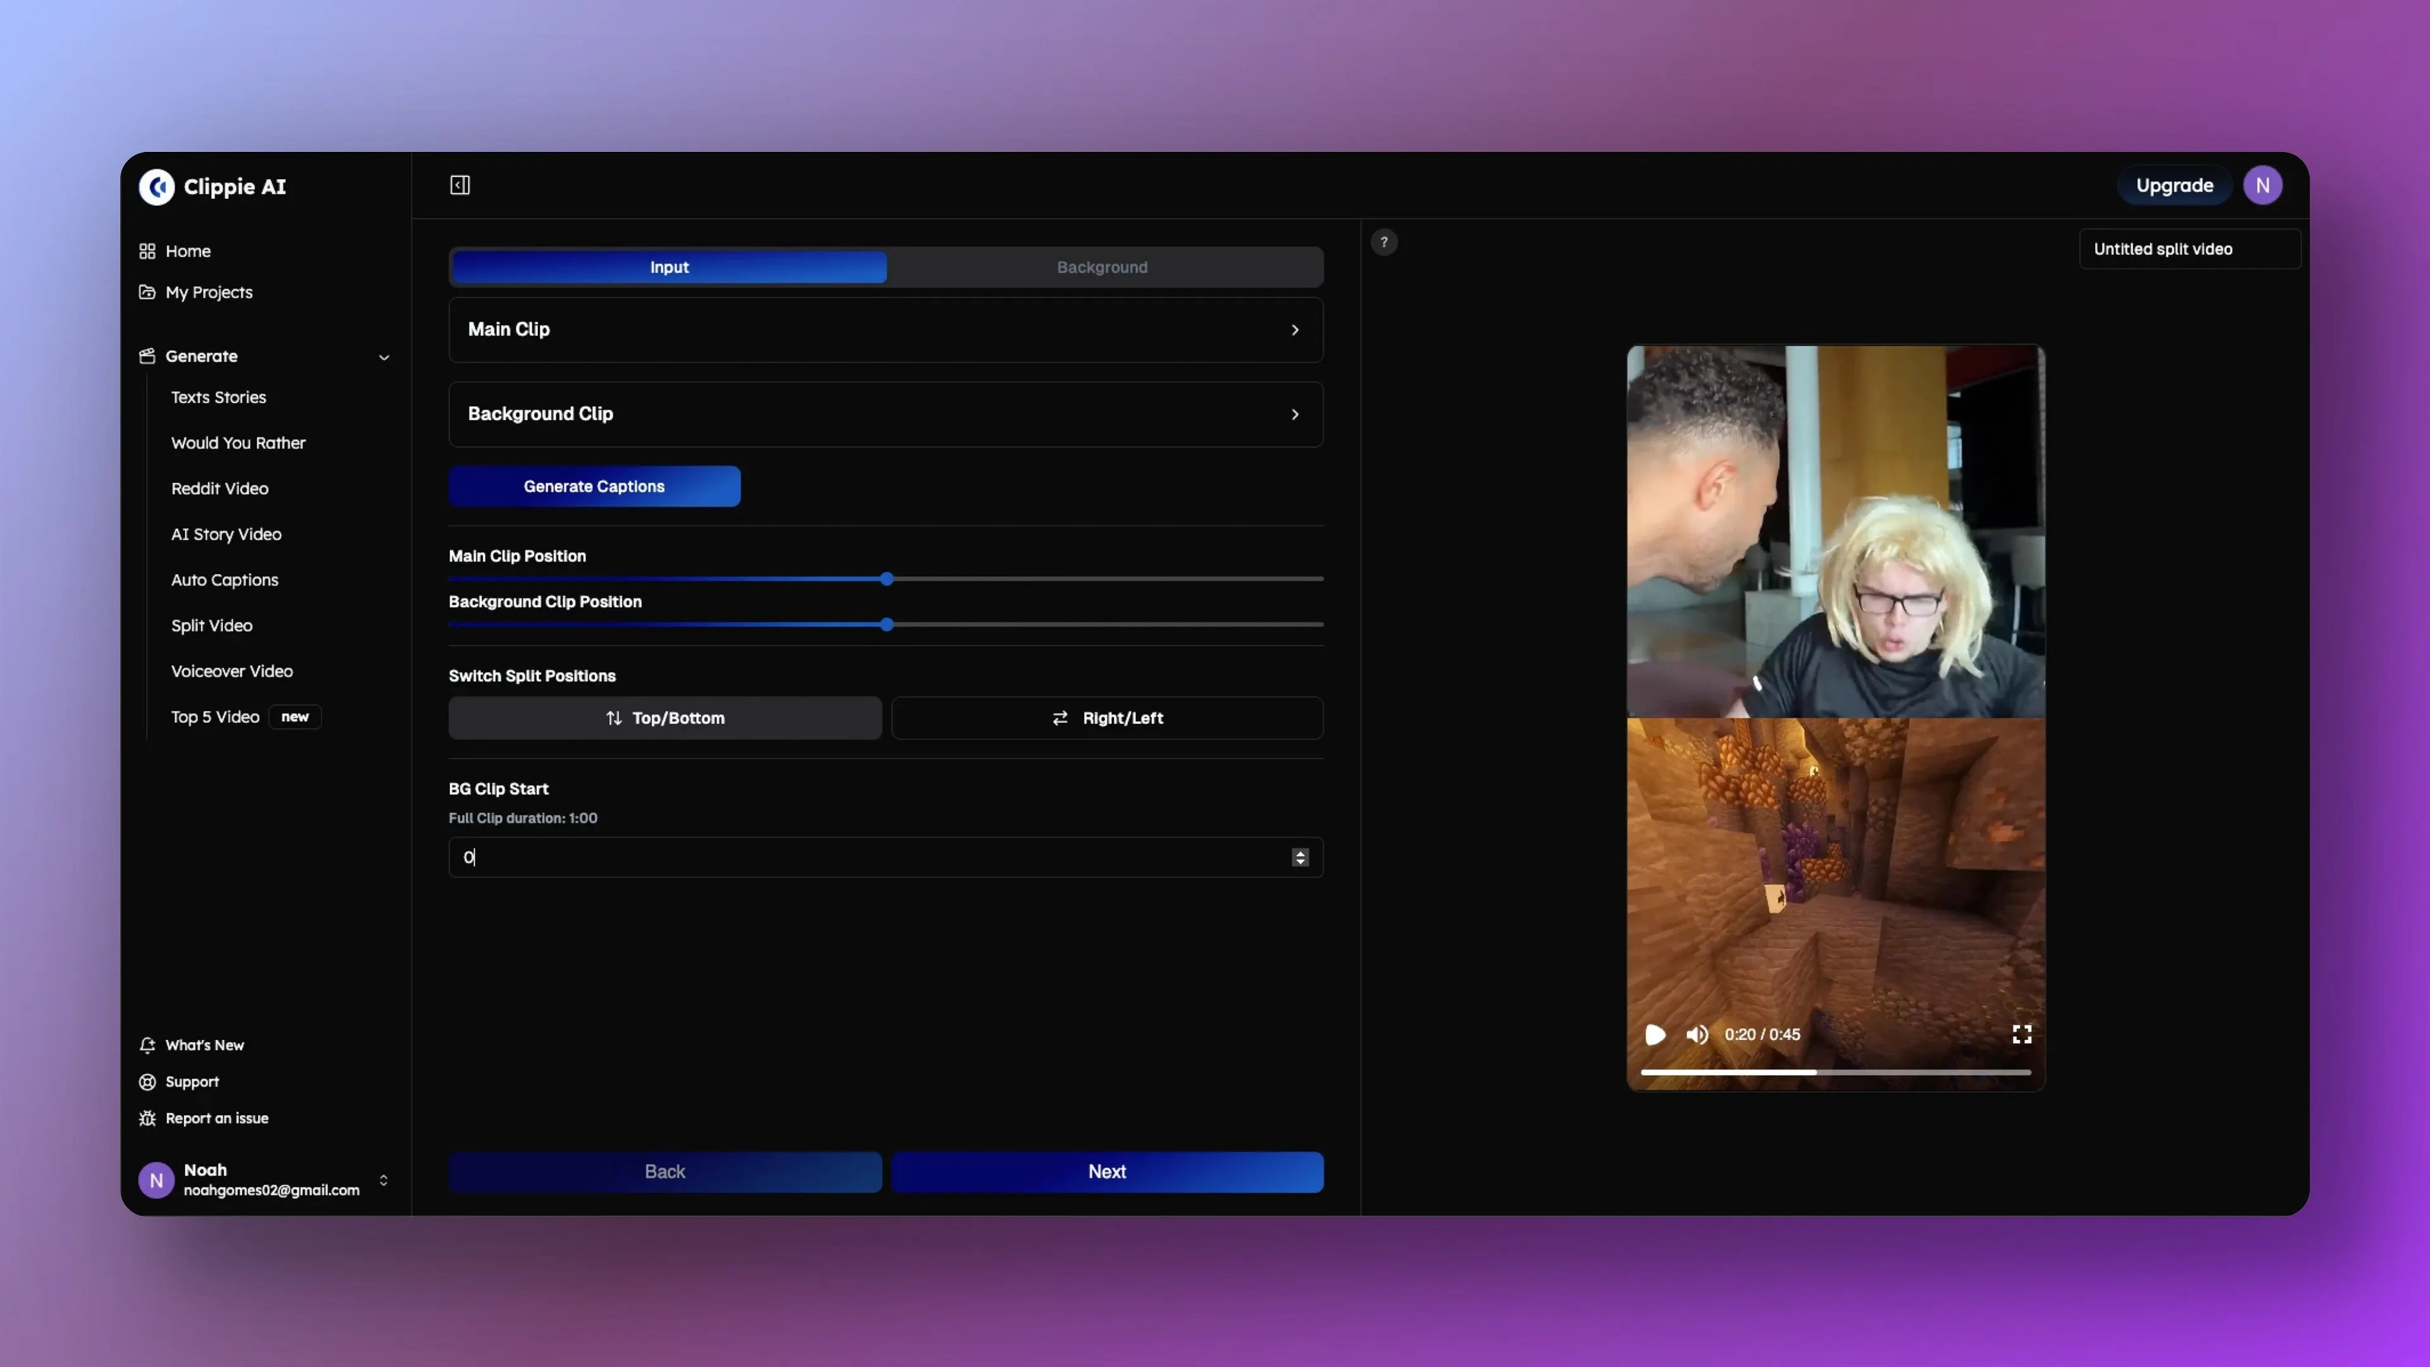
Task: Play the split video preview
Action: 1655,1035
